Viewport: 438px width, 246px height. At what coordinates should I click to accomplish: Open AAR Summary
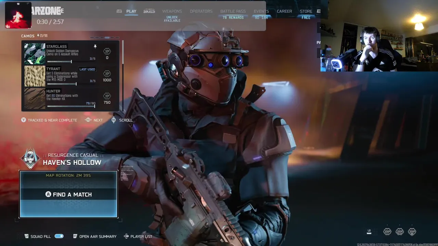click(x=98, y=236)
